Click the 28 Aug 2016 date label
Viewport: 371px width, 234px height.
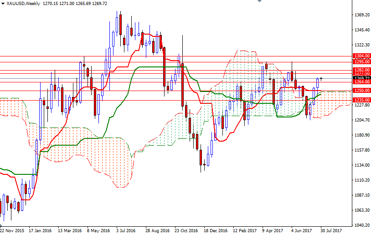157,231
